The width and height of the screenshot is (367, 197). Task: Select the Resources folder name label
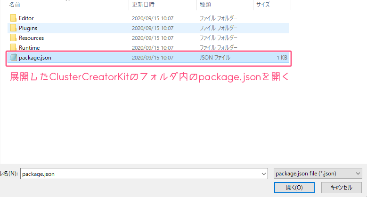31,38
